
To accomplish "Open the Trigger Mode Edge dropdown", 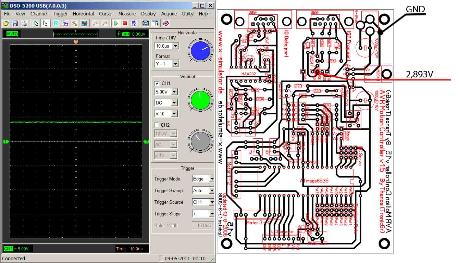I will [211, 179].
